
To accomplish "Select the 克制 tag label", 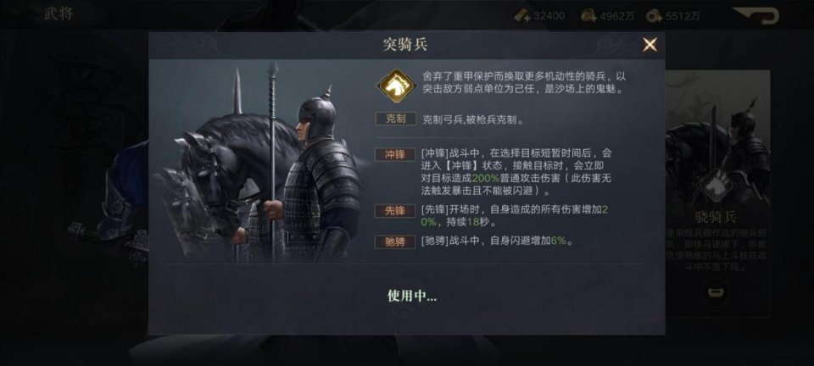I will click(x=396, y=119).
